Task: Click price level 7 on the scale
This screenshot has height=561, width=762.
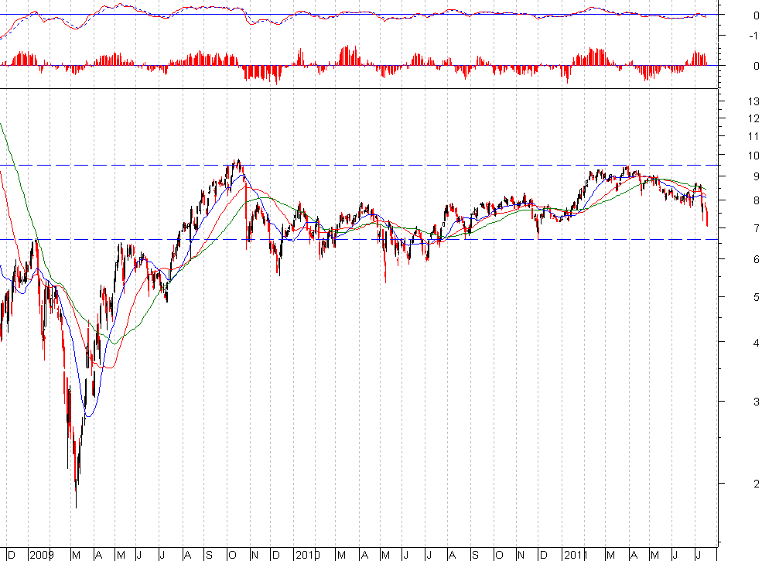Action: [x=756, y=228]
